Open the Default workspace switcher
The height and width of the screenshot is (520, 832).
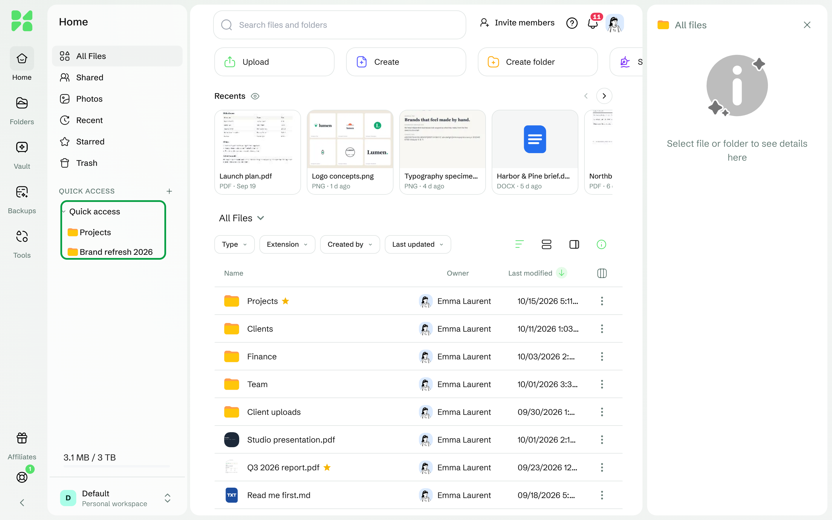[x=117, y=498]
